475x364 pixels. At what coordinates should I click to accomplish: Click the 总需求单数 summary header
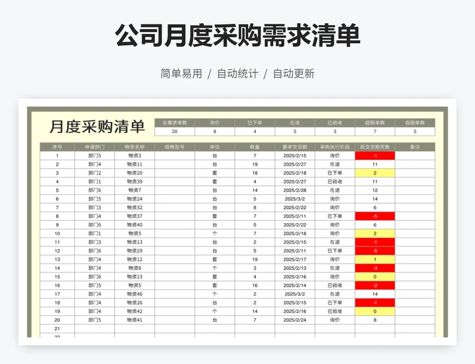pyautogui.click(x=175, y=123)
